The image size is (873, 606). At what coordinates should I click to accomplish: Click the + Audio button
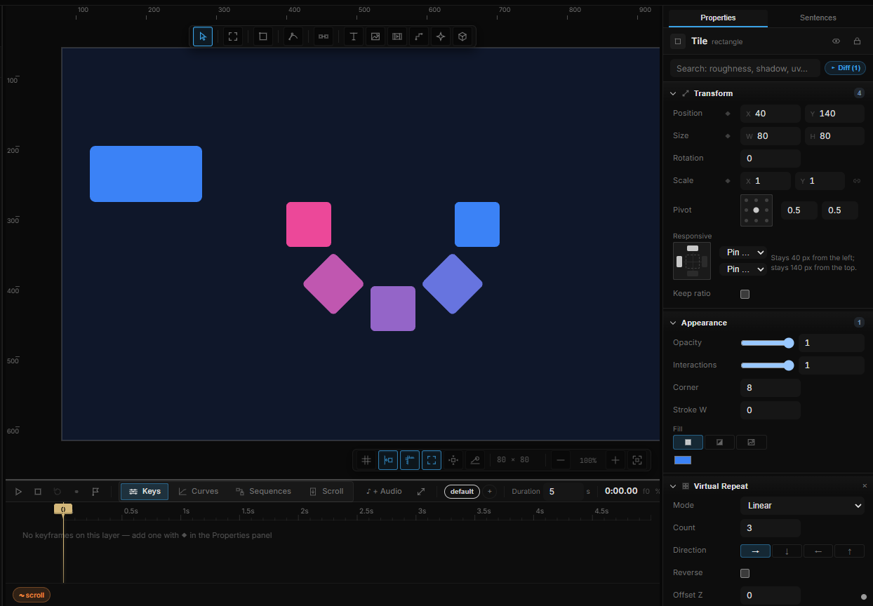(x=384, y=492)
